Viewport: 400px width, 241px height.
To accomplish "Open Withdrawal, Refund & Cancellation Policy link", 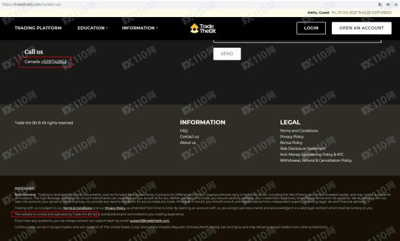I will click(x=315, y=160).
